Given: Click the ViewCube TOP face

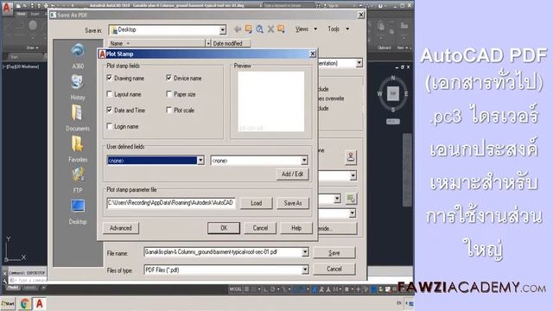Looking at the screenshot, I should [393, 93].
